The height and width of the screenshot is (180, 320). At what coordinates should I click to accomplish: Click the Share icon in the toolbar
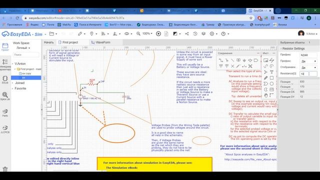(x=186, y=33)
